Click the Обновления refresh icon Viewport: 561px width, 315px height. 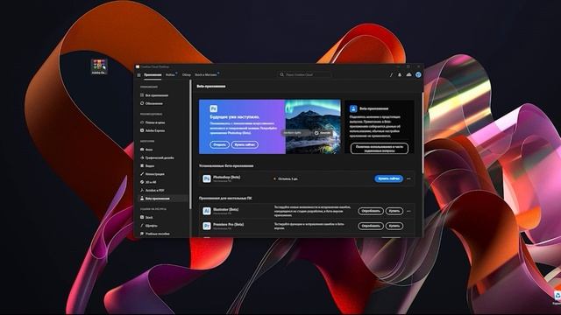142,103
